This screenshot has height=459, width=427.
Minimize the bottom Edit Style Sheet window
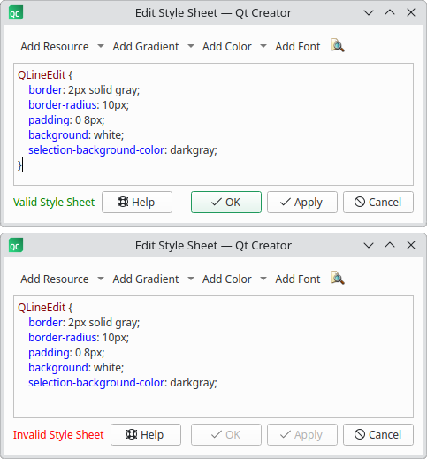(x=369, y=246)
